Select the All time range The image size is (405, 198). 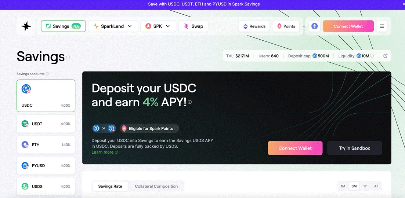pos(376,186)
